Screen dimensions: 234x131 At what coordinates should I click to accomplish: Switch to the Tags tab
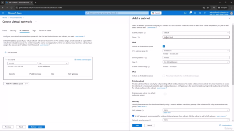pyautogui.click(x=34, y=31)
